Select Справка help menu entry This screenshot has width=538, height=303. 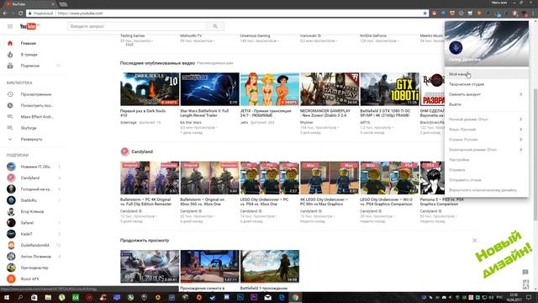click(x=487, y=170)
